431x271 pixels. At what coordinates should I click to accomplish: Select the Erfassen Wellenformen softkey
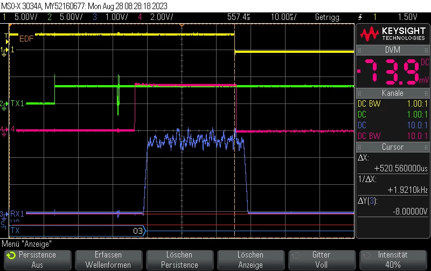coord(108,260)
